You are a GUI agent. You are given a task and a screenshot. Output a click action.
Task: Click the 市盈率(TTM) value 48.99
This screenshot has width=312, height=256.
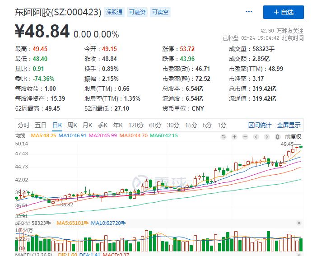pos(276,69)
